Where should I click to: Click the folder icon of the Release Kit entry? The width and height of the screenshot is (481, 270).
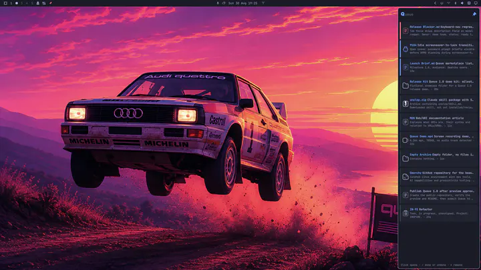tap(406, 85)
